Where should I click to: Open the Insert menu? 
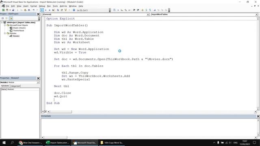click(26, 6)
